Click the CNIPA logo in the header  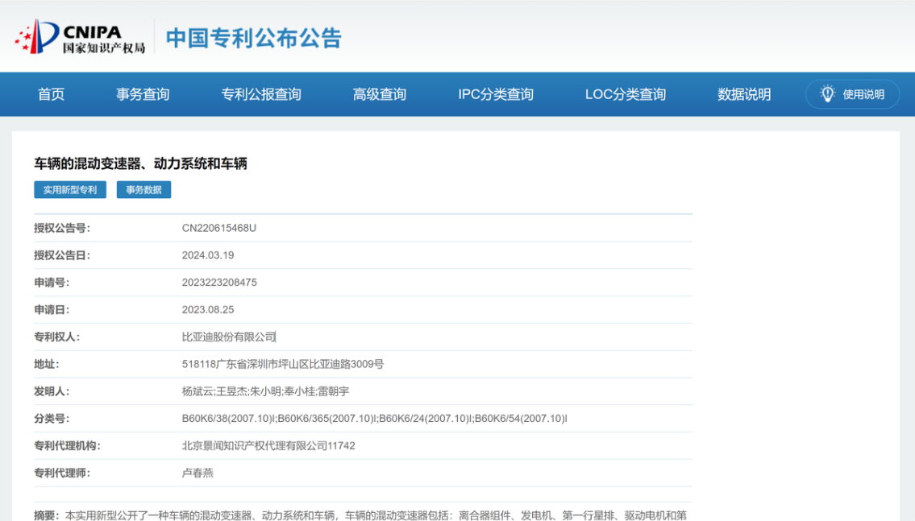pyautogui.click(x=80, y=37)
